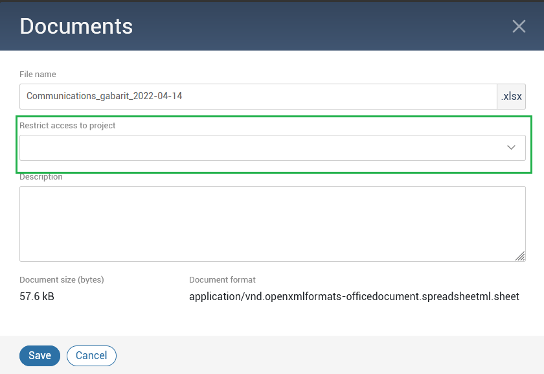Click the Description box resize handle
The height and width of the screenshot is (374, 544).
520,256
